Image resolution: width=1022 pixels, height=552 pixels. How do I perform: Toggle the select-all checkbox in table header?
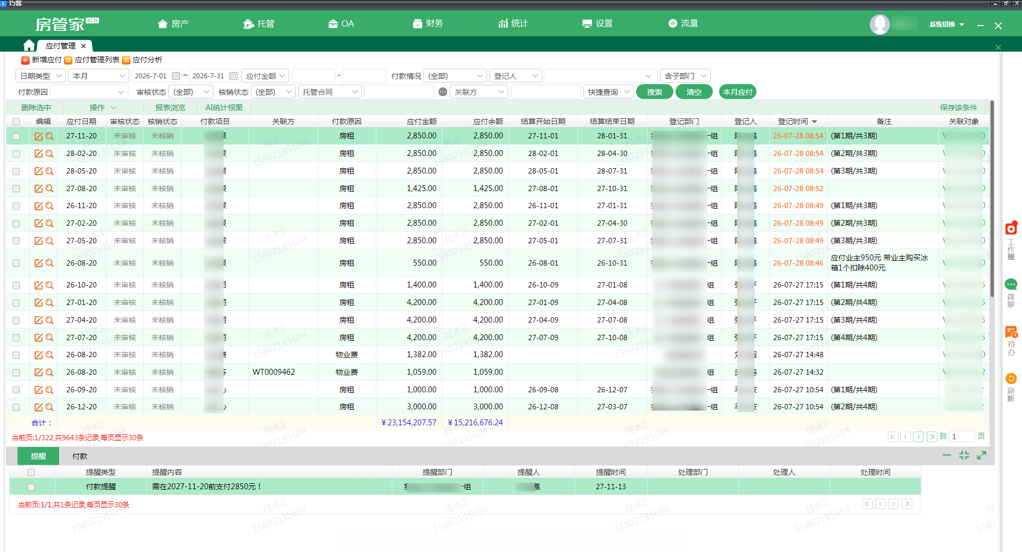tap(16, 121)
